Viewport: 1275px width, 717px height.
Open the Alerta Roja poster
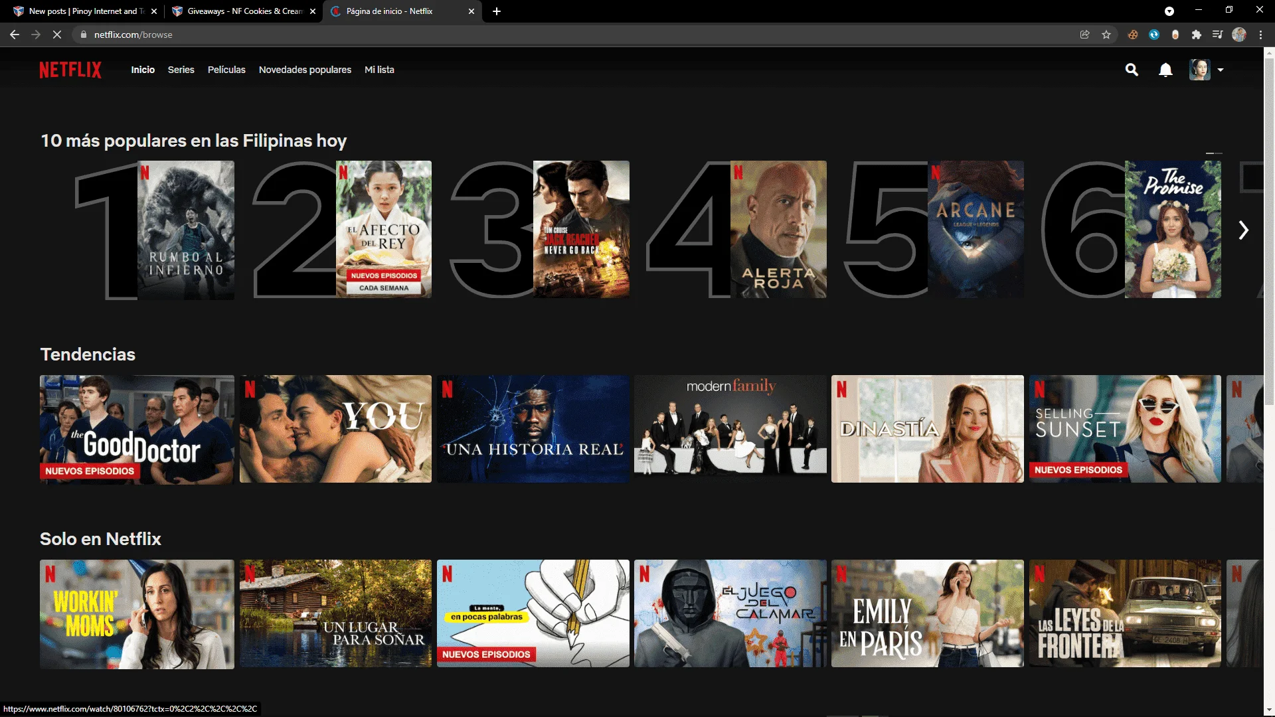(x=778, y=230)
